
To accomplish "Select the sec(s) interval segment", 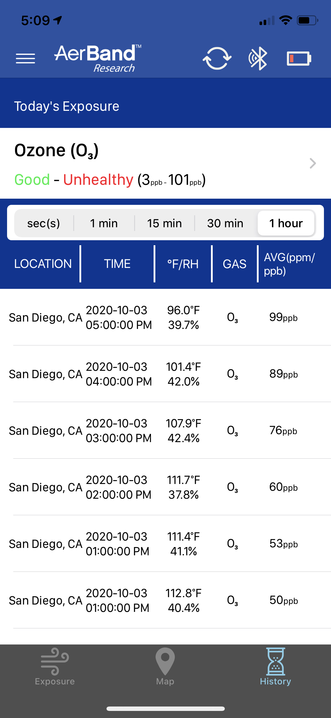I will [x=44, y=223].
